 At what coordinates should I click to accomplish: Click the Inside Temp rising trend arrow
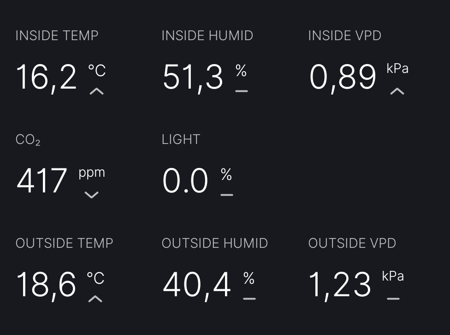(x=96, y=91)
